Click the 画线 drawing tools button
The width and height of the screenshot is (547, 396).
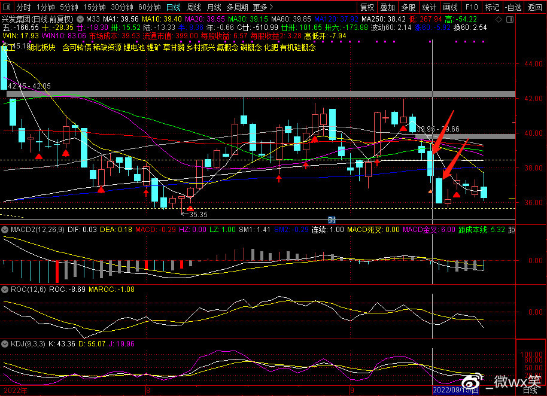point(450,8)
